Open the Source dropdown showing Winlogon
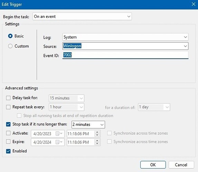This screenshot has width=198, height=172. 125,46
